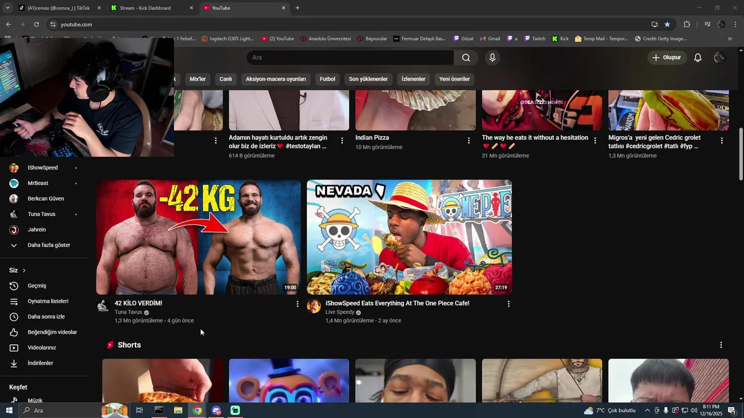
Task: Open weather widget '7°C Çok bulutlu'
Action: (610, 410)
